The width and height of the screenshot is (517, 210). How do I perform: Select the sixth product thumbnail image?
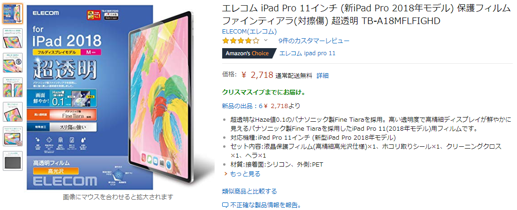(x=13, y=136)
